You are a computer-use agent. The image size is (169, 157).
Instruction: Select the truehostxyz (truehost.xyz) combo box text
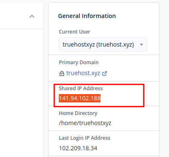(98, 44)
